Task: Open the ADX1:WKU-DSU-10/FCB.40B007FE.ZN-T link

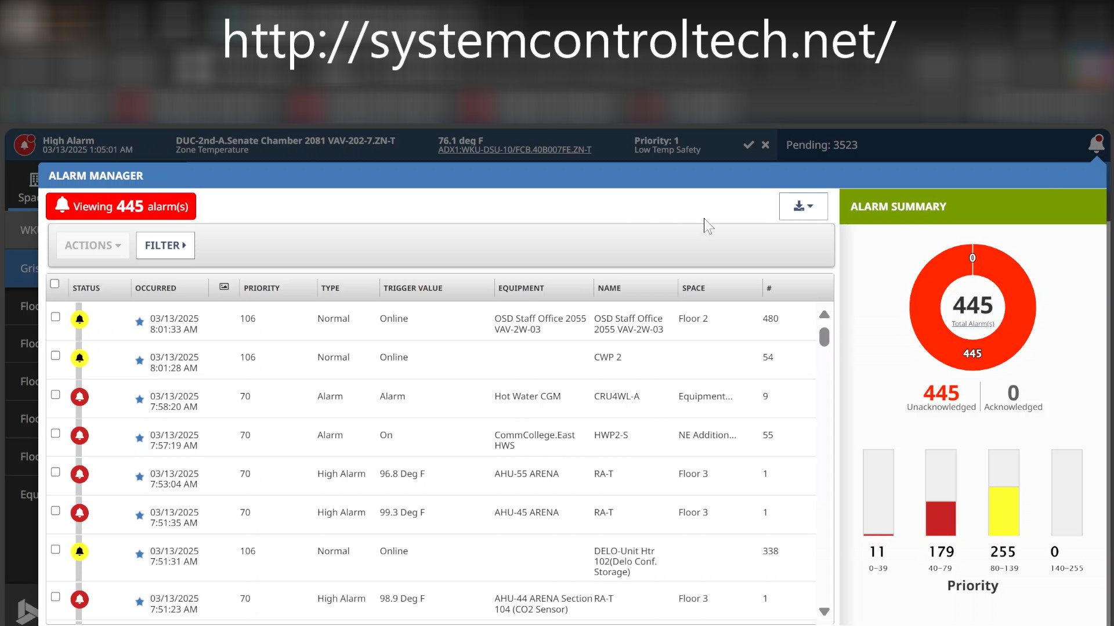Action: coord(514,149)
